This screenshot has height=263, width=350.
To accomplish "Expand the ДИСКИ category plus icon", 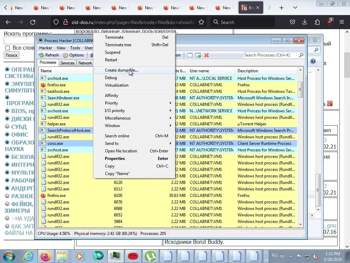I will tap(7, 118).
